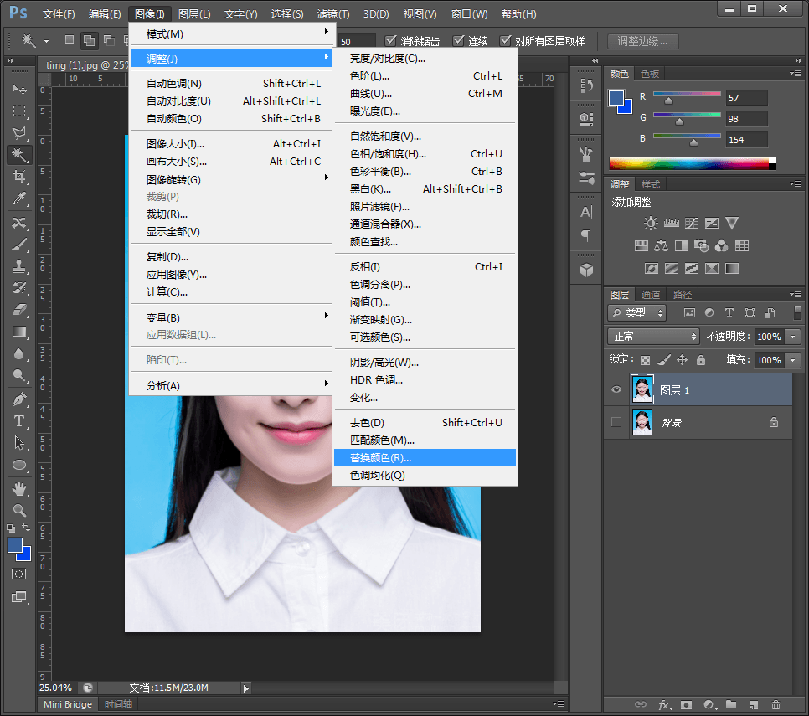Screen dimensions: 809x716
Task: Open the 类型 layer filter dropdown
Action: (636, 312)
